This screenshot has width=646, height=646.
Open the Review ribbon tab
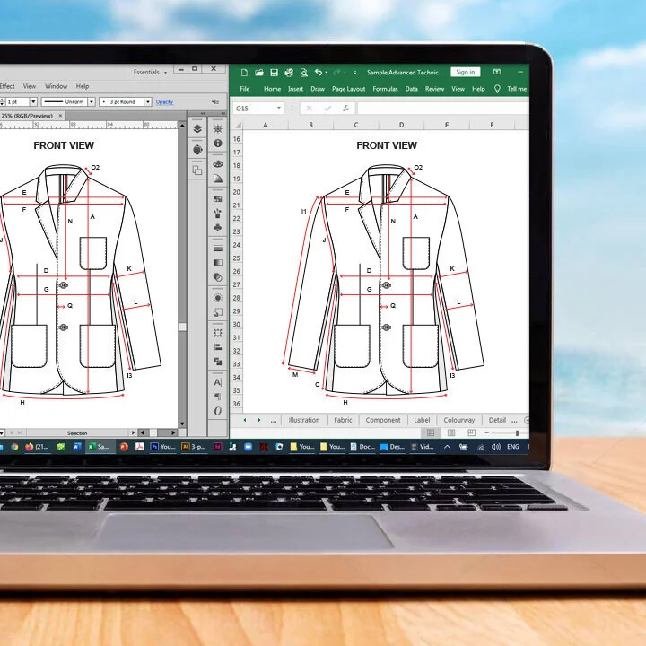(x=434, y=89)
